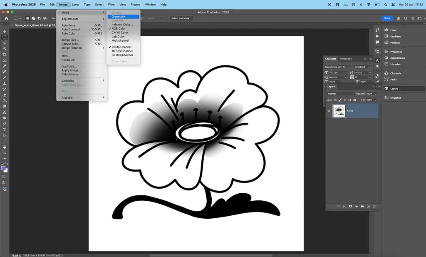The width and height of the screenshot is (426, 257).
Task: Select the Linea layer thumbnail
Action: pos(339,111)
